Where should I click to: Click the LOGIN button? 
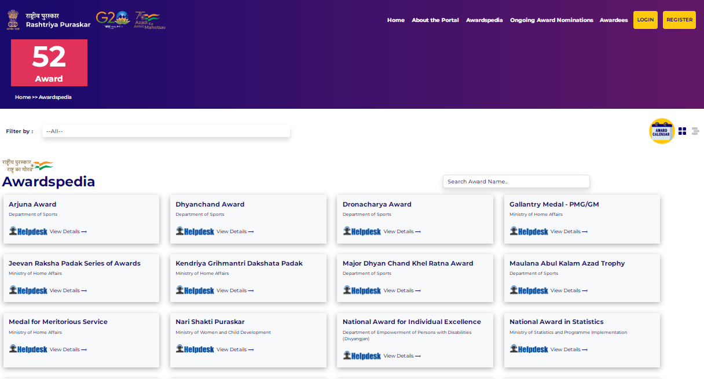[x=646, y=20]
